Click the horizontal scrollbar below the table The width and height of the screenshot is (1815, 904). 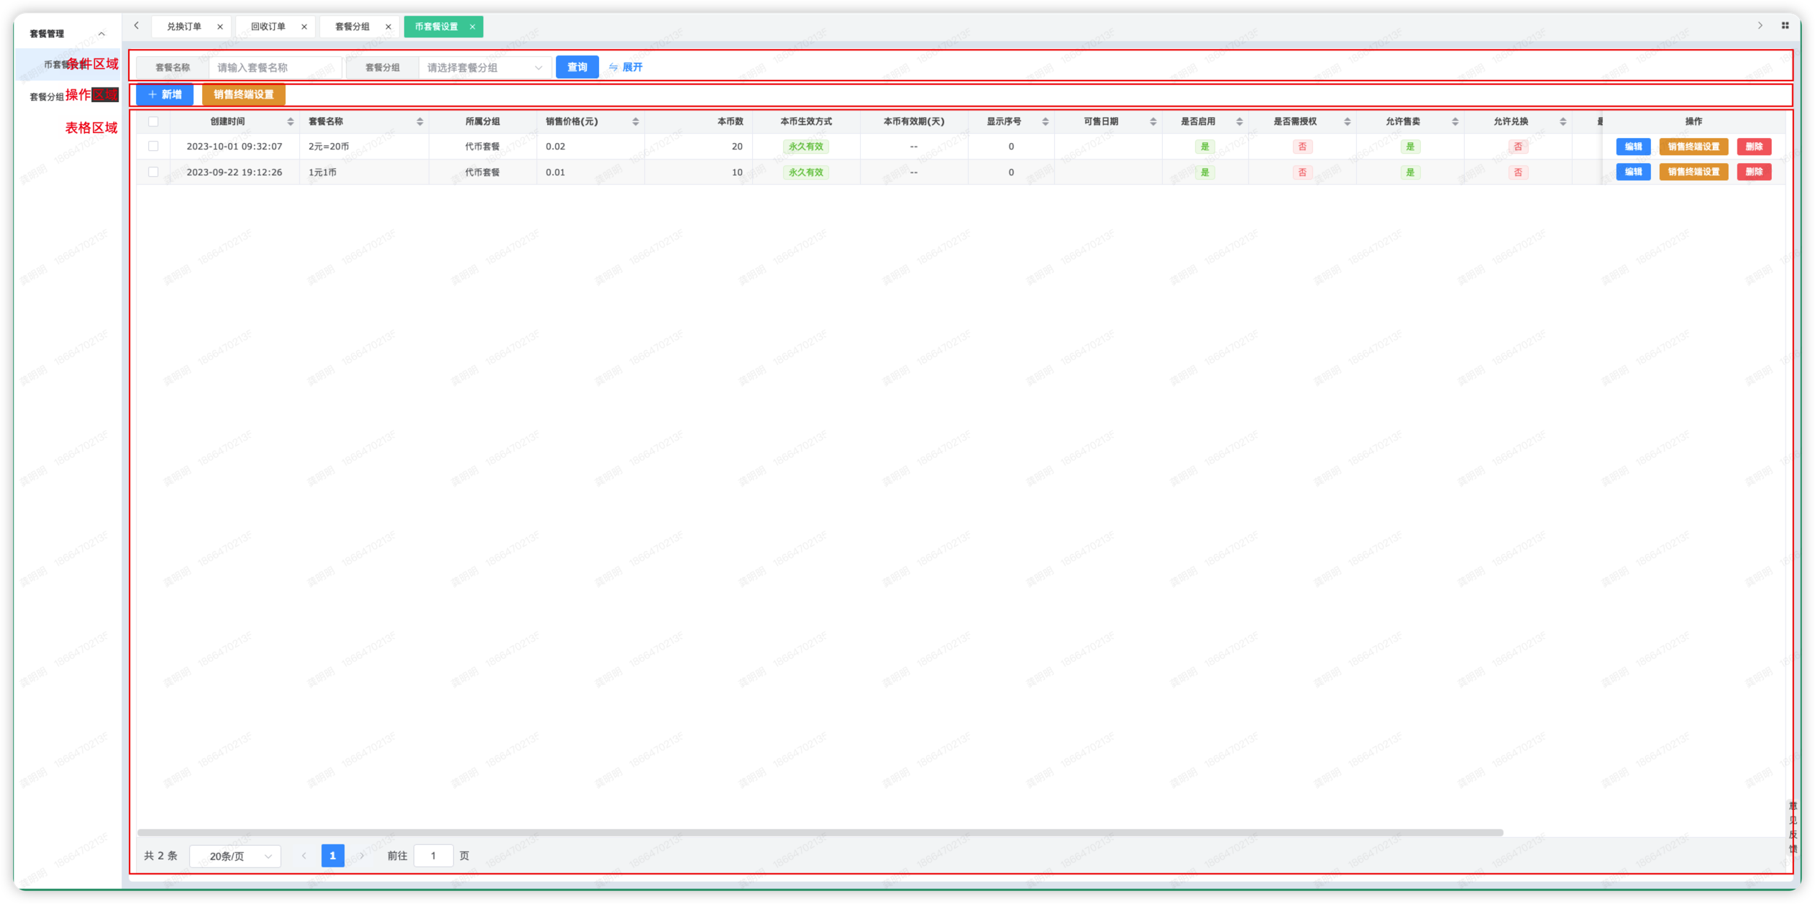820,833
